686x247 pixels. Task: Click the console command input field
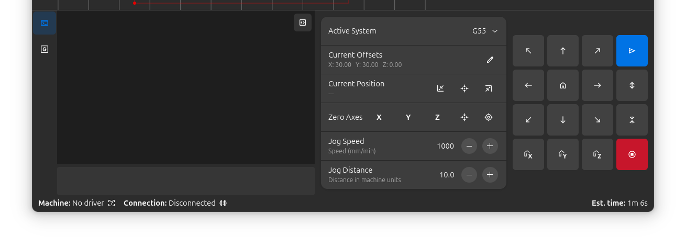click(x=185, y=181)
